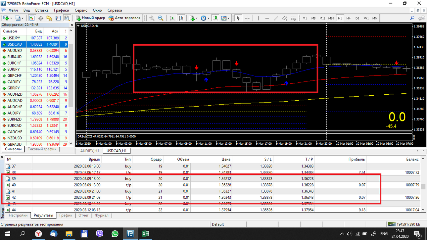427x240 pixels.
Task: Switch to the AUDJPY,H1 chart tab
Action: (90, 151)
